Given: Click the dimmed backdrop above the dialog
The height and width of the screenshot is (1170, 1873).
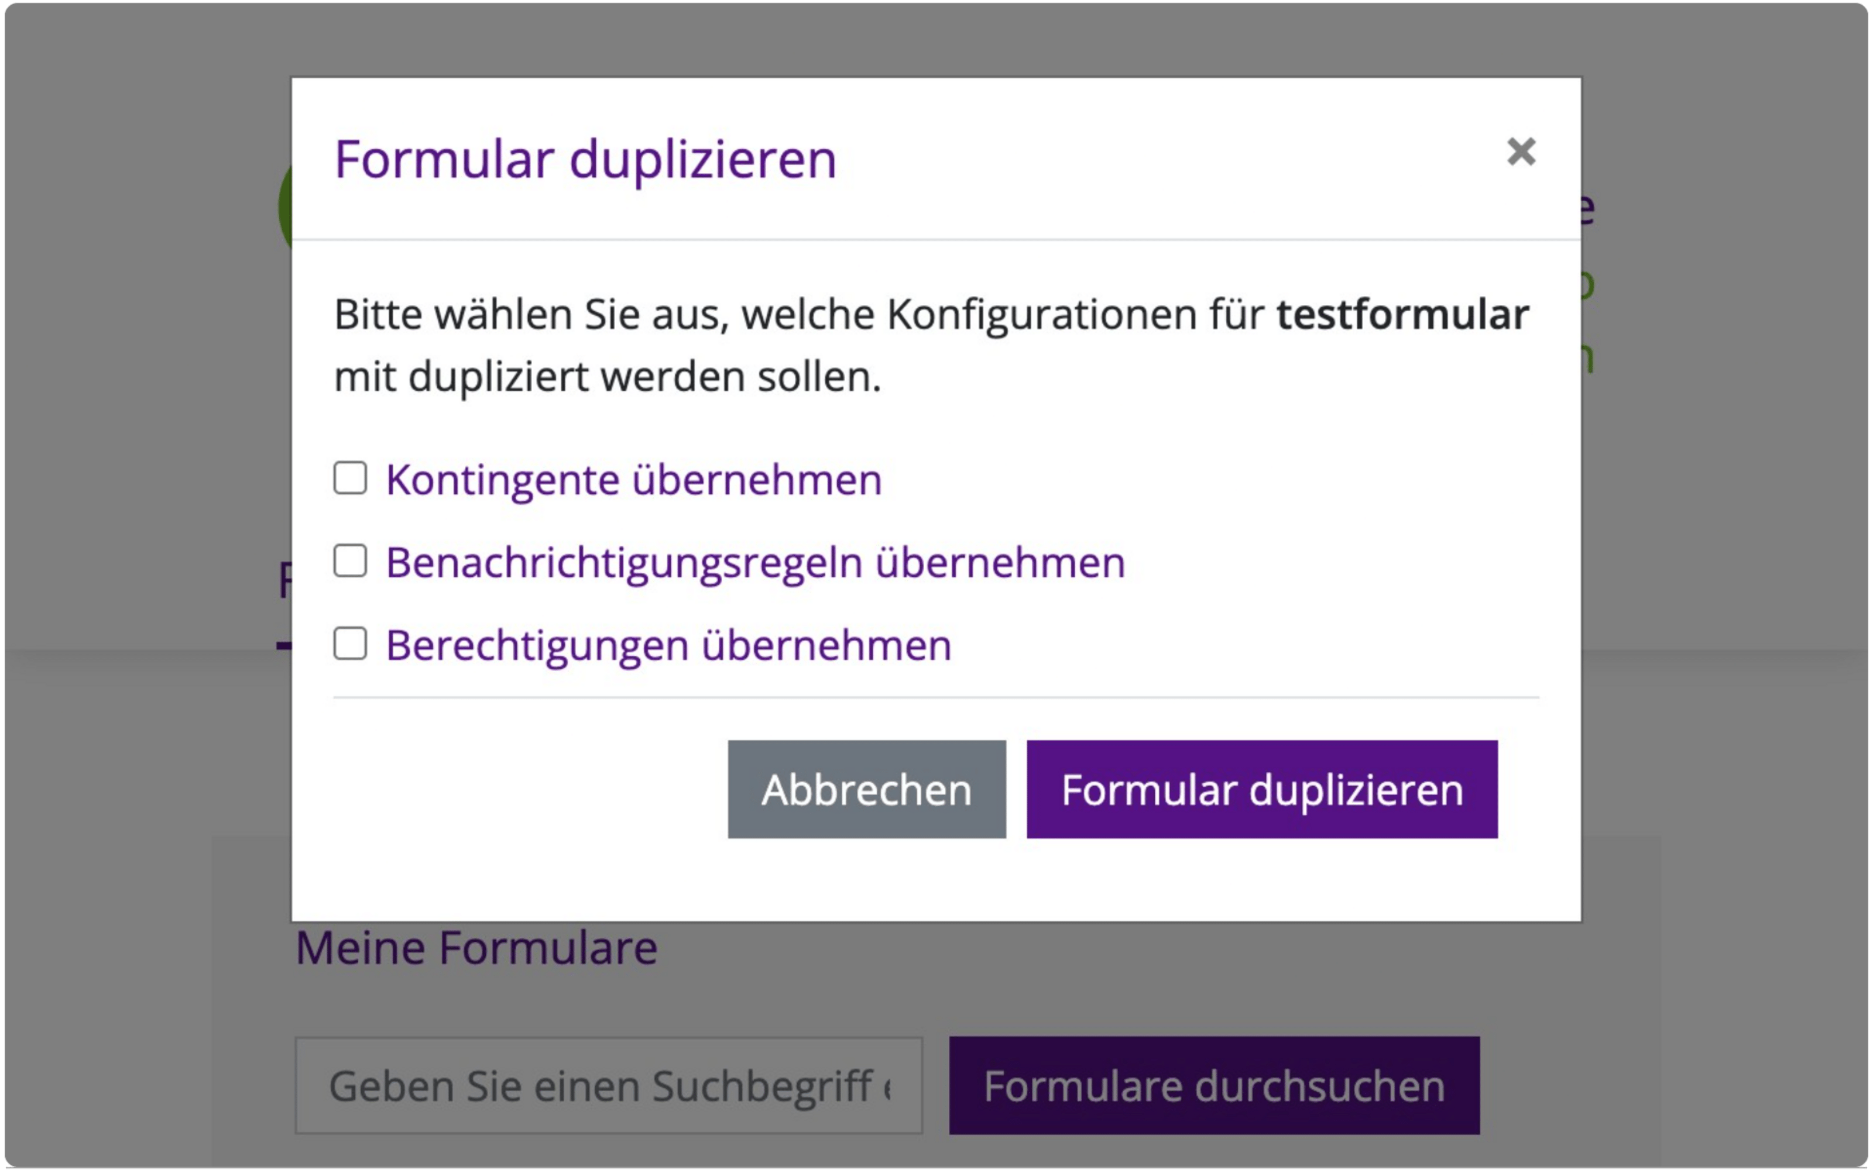Looking at the screenshot, I should pyautogui.click(x=936, y=39).
